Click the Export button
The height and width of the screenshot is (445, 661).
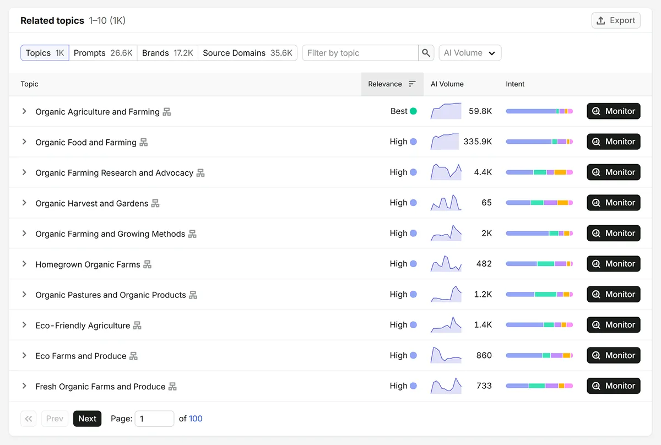616,20
